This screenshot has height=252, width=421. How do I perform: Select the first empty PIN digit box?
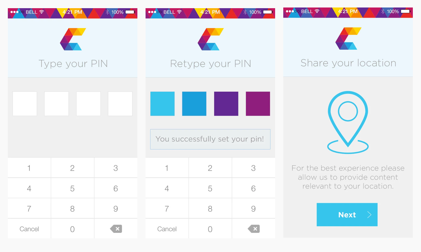click(25, 104)
